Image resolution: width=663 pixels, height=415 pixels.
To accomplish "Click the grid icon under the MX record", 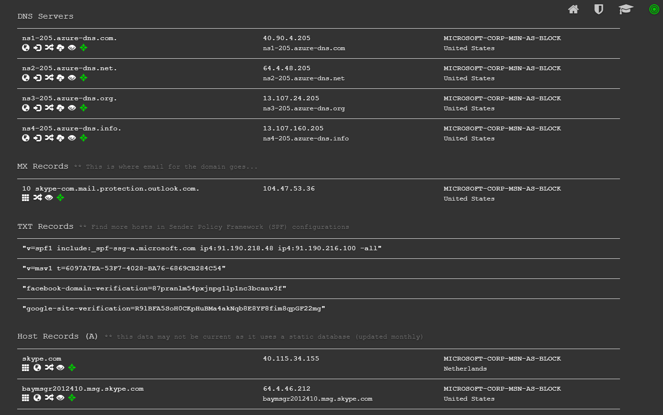I will coord(26,197).
